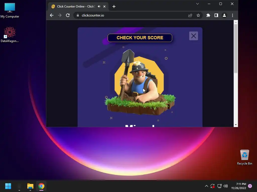Bookmark this tab with the star
The width and height of the screenshot is (257, 192).
pos(198,15)
